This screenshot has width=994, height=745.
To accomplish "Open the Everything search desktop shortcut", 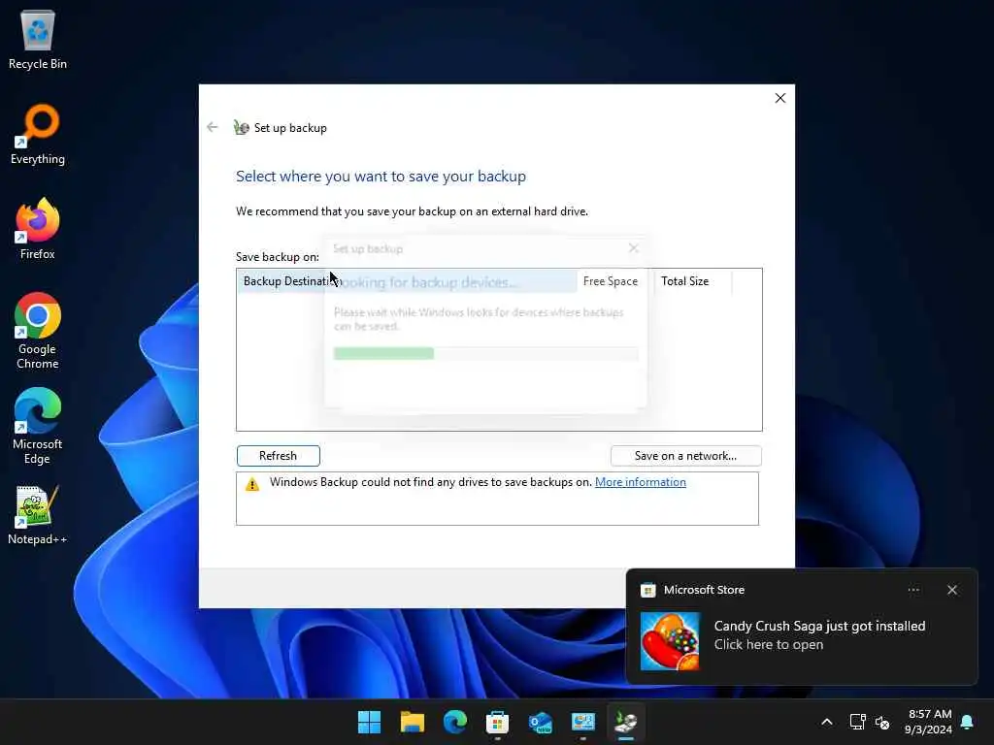I will (38, 134).
